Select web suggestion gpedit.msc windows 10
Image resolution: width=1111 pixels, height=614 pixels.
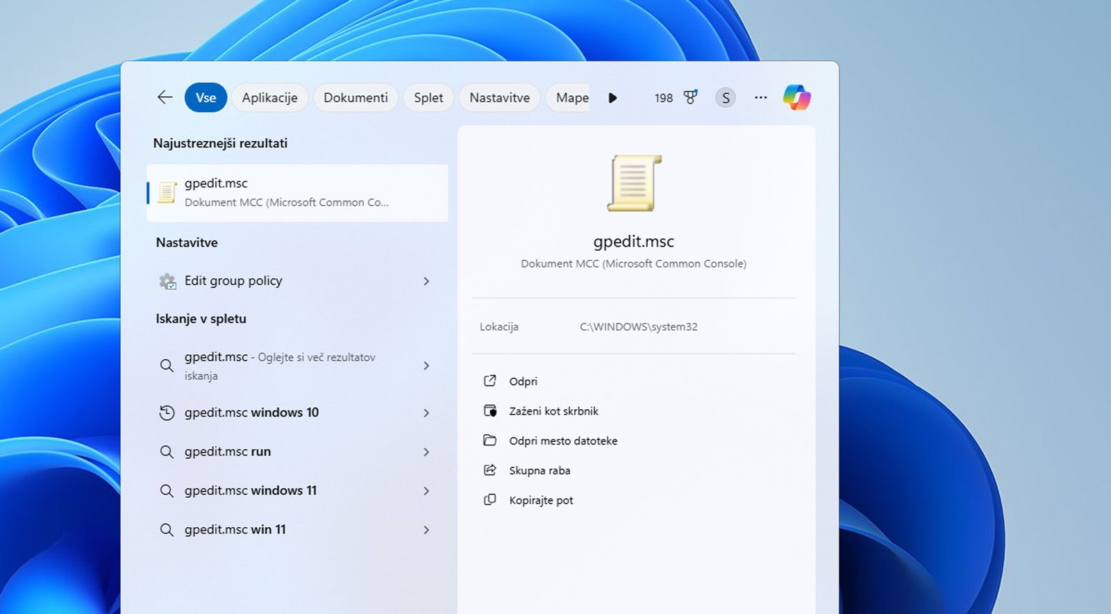[297, 413]
